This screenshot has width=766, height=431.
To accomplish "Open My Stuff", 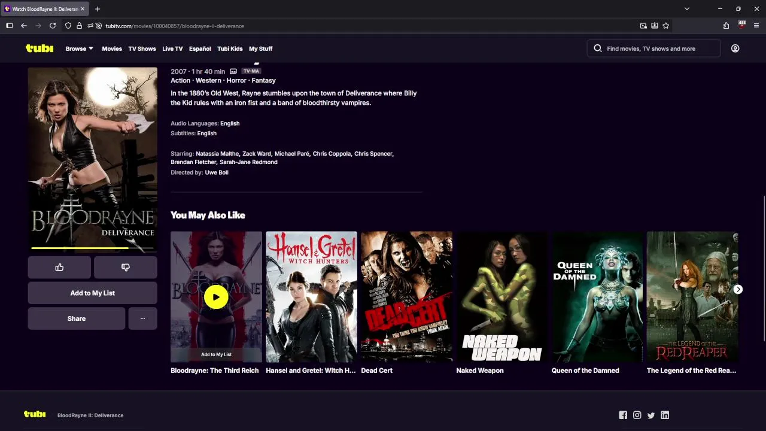I will click(260, 48).
